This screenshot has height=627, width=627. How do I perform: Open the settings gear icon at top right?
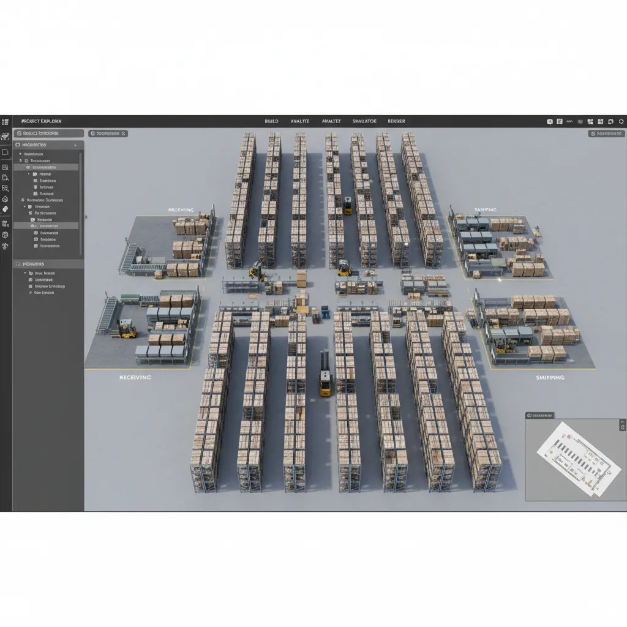coord(620,122)
